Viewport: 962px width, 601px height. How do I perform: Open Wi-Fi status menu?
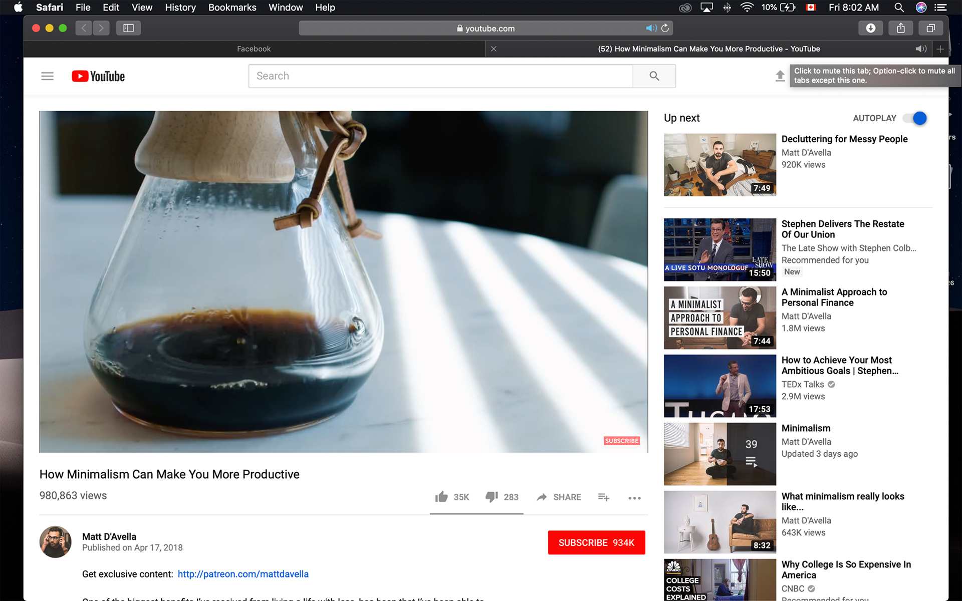(x=747, y=8)
